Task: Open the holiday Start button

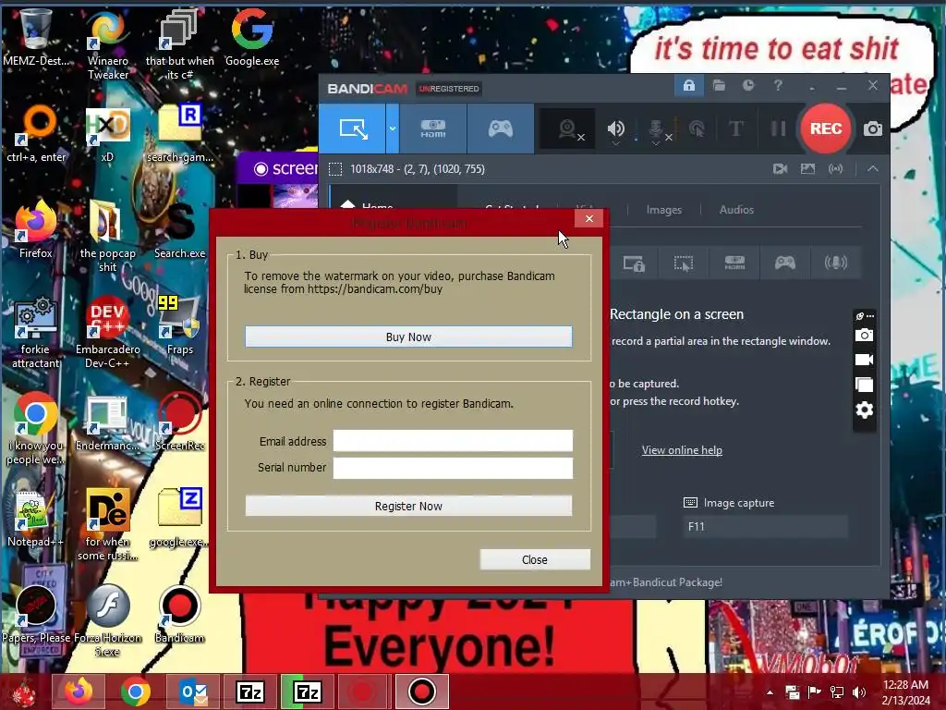Action: coord(24,692)
